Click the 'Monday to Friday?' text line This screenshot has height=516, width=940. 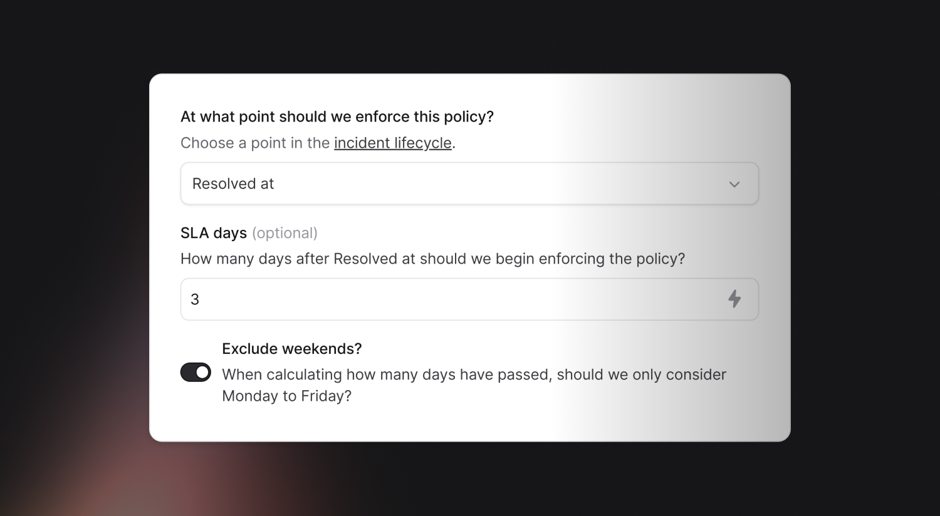click(x=287, y=396)
